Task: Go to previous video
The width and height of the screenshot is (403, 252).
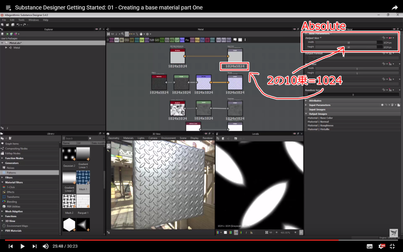Action: pos(10,246)
